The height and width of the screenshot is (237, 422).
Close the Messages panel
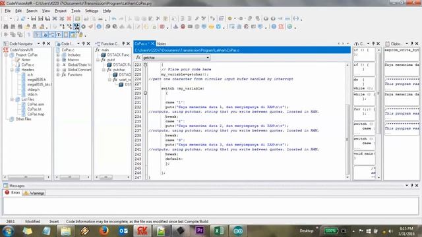point(417,186)
